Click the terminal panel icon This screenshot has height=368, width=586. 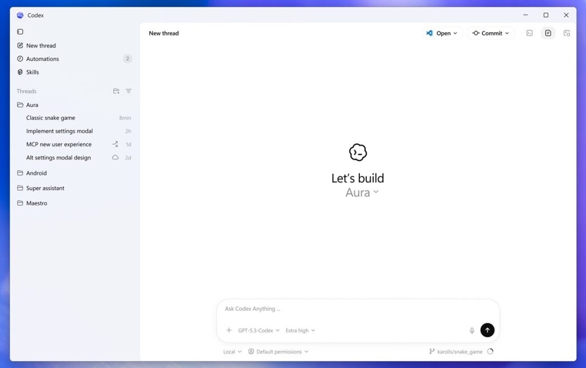click(529, 33)
